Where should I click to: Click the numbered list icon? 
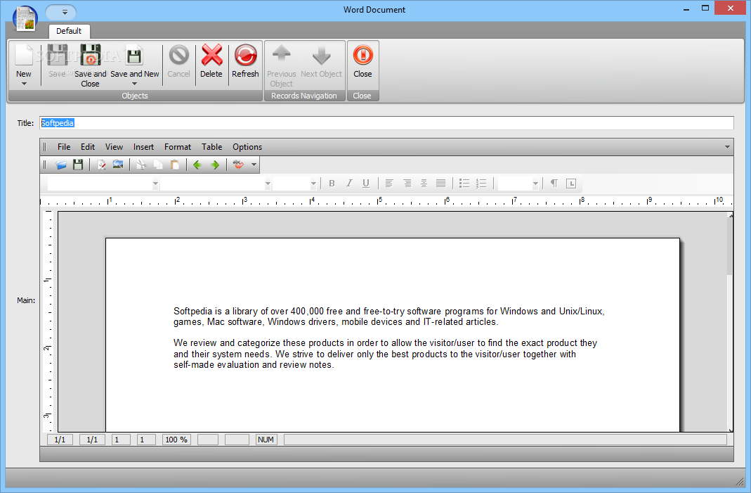point(481,183)
